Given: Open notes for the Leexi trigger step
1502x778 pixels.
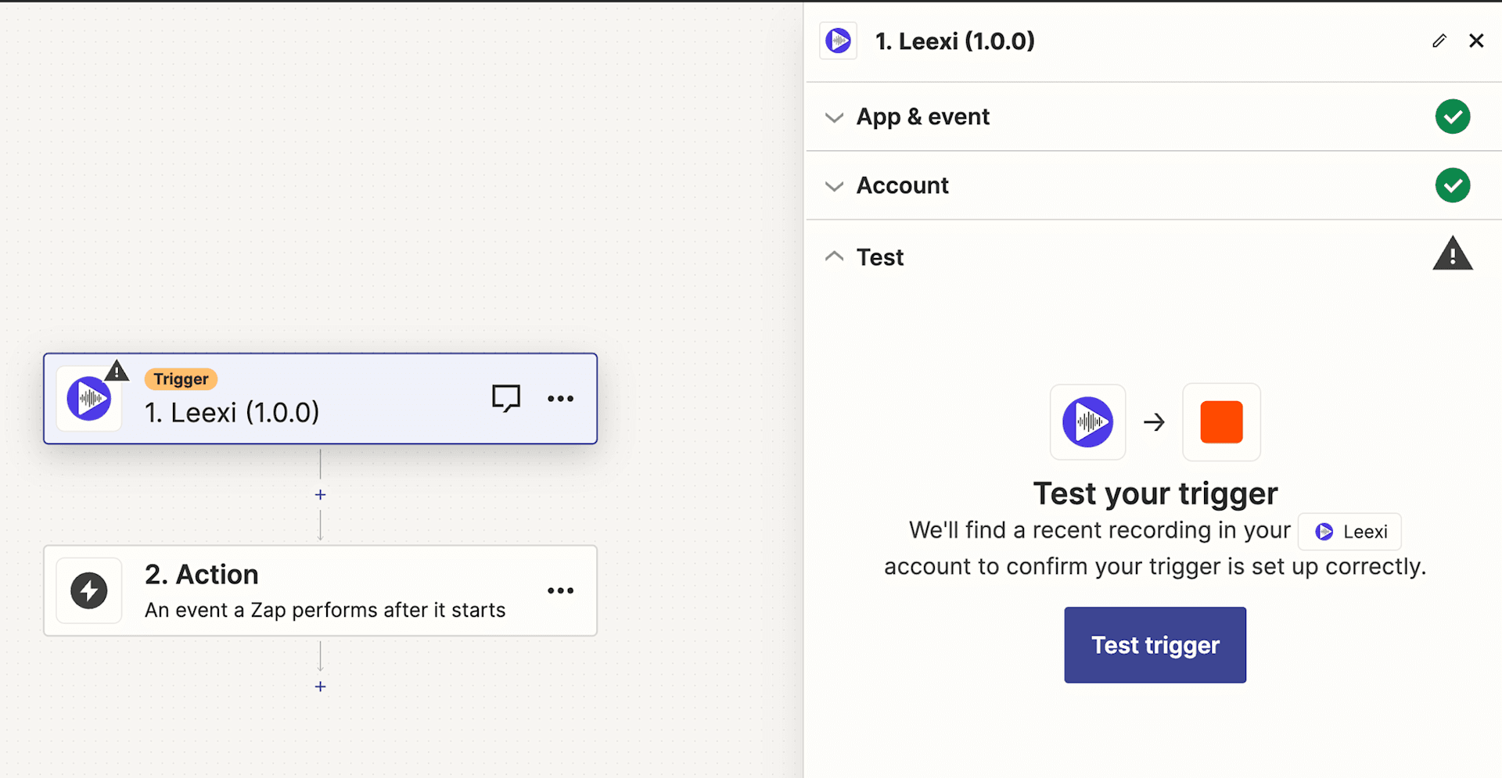Looking at the screenshot, I should [x=506, y=398].
